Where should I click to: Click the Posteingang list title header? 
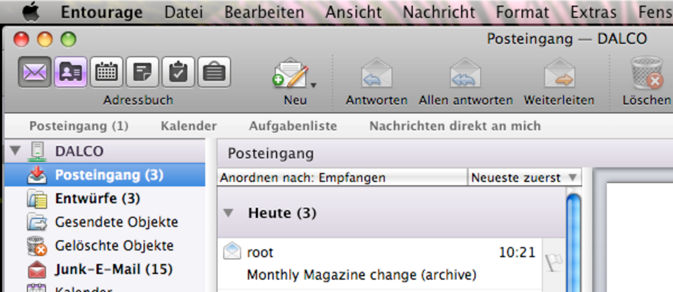444,154
